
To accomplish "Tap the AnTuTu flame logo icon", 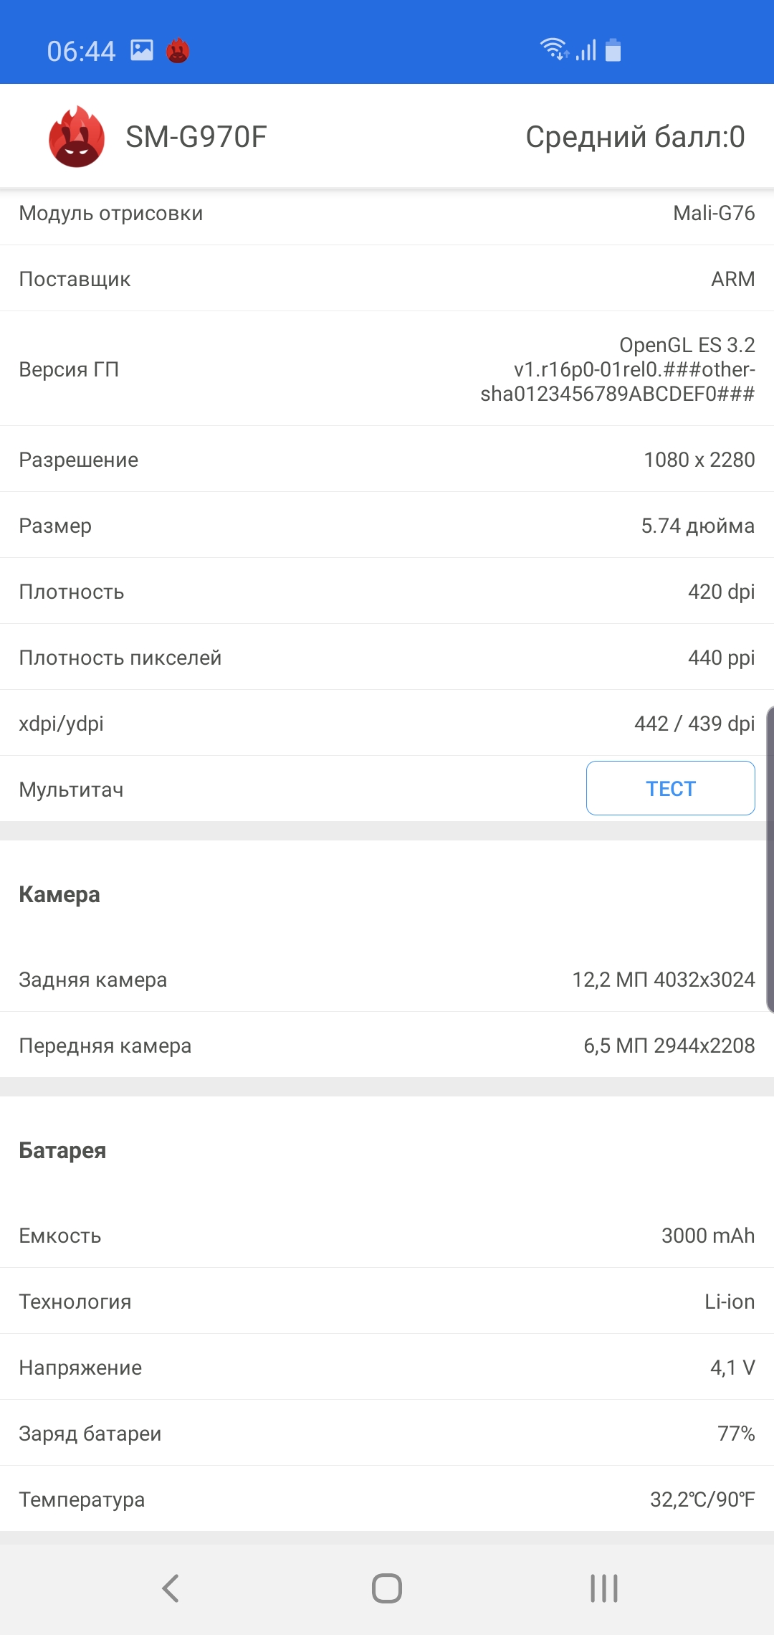I will [77, 136].
